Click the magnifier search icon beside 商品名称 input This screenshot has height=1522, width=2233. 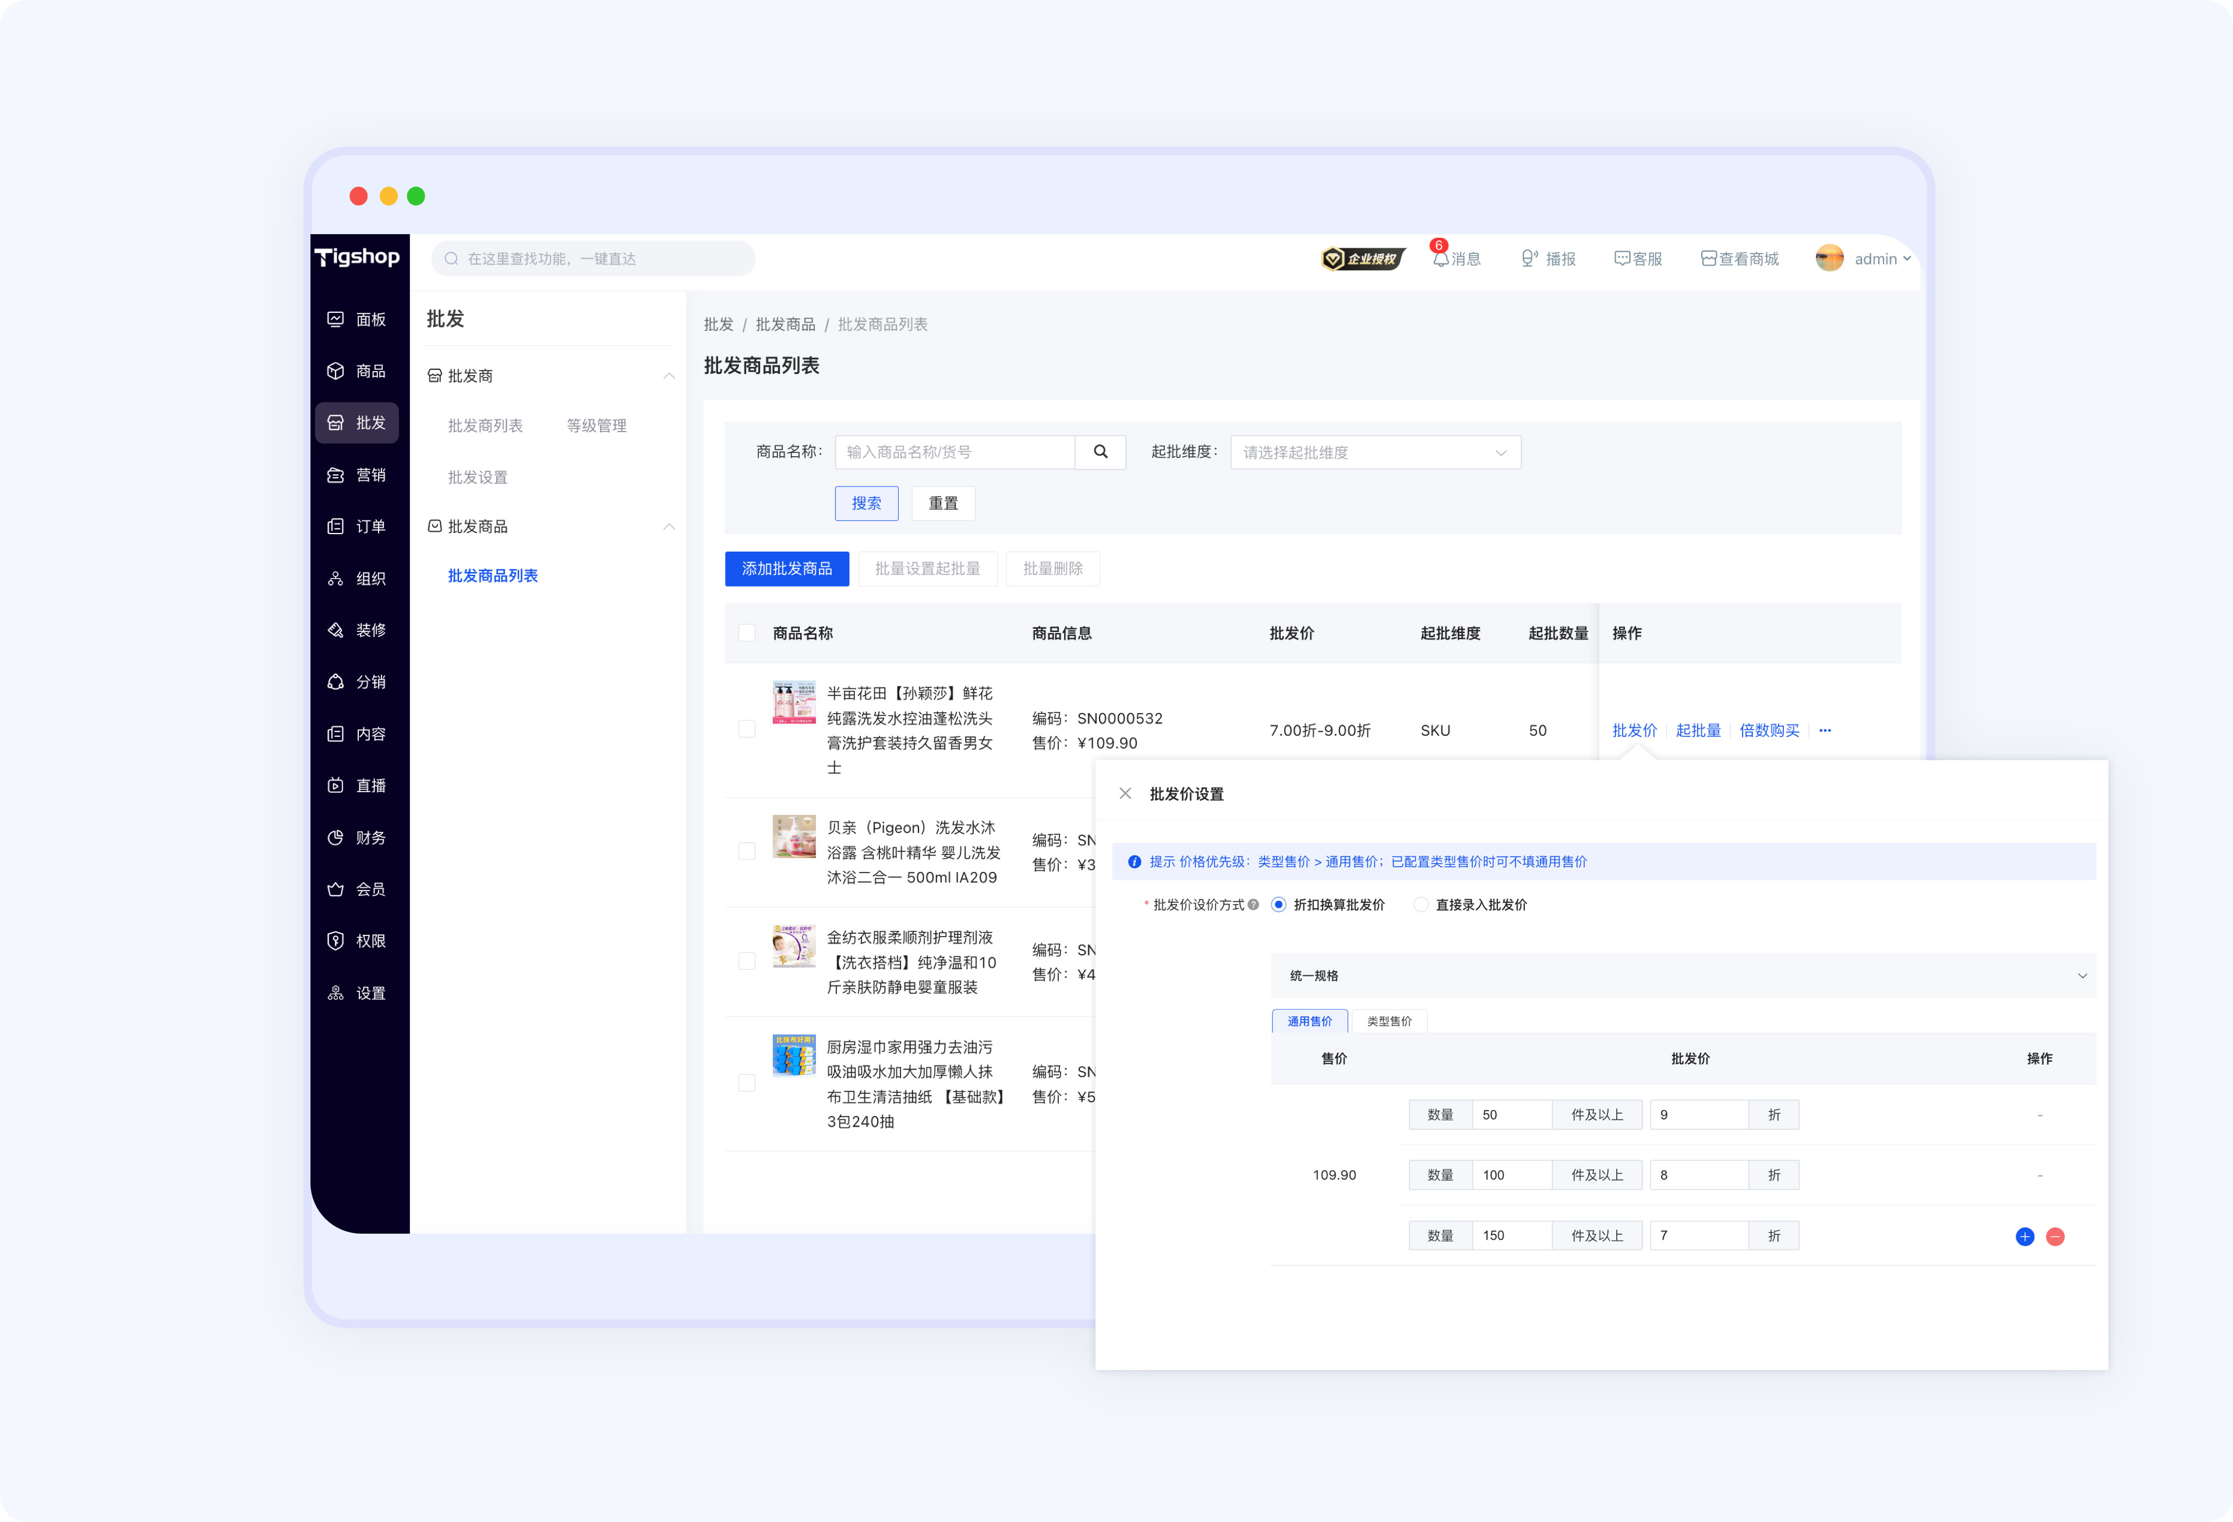pyautogui.click(x=1101, y=451)
